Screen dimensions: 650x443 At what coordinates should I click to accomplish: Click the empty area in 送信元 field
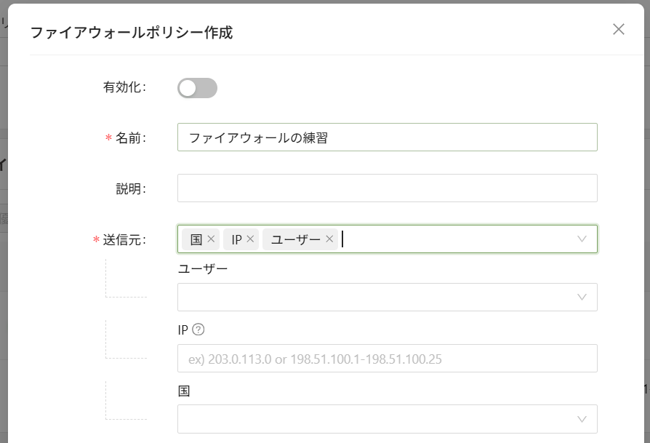tap(458, 239)
